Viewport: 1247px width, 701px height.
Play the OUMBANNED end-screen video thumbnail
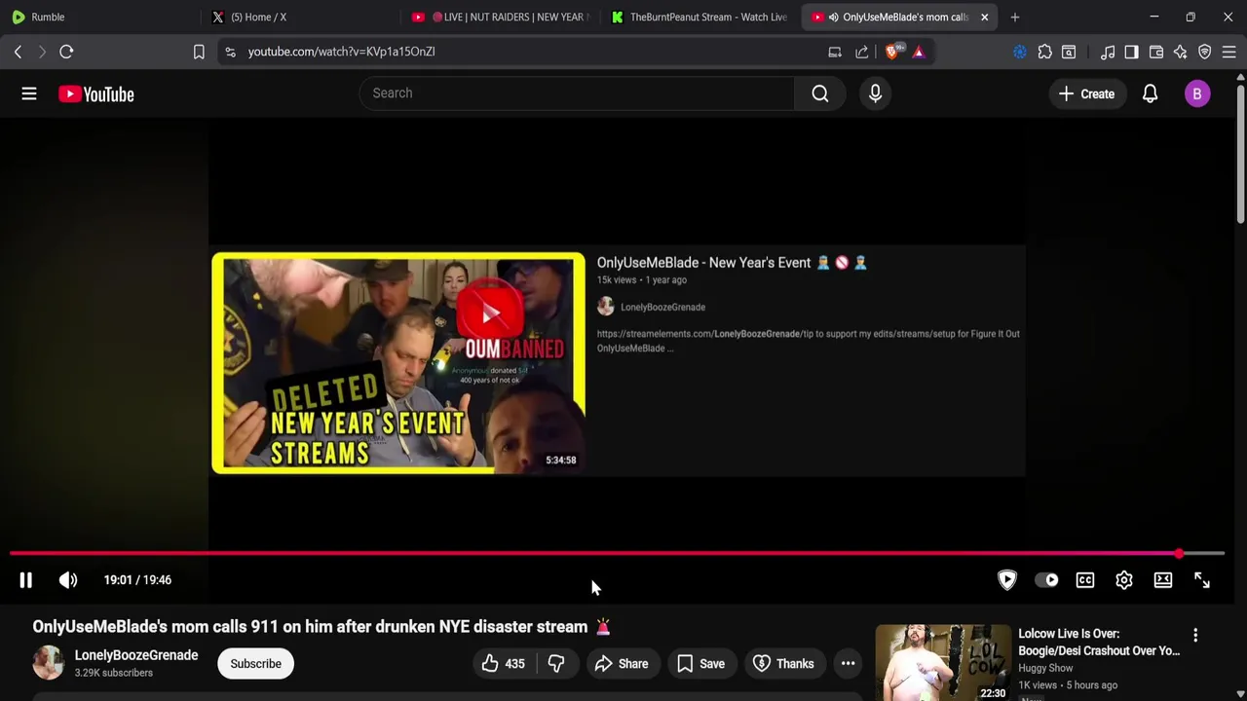point(398,363)
